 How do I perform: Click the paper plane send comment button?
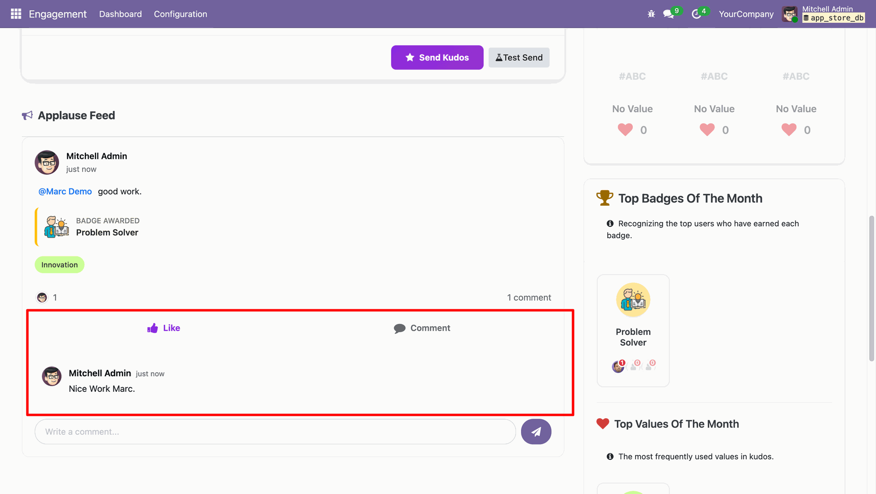point(536,432)
